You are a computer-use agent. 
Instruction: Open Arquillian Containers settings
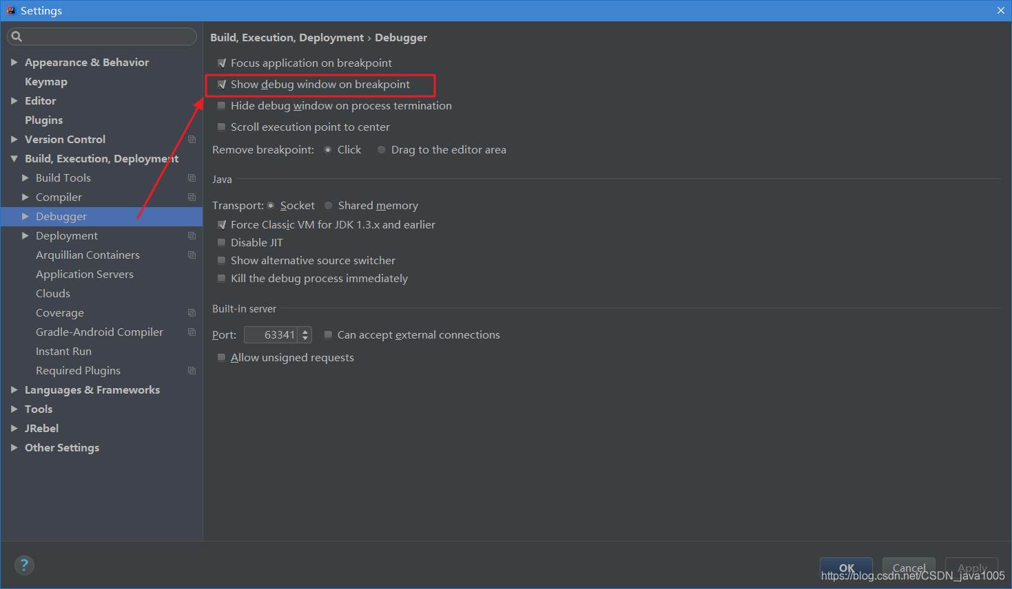pyautogui.click(x=87, y=255)
